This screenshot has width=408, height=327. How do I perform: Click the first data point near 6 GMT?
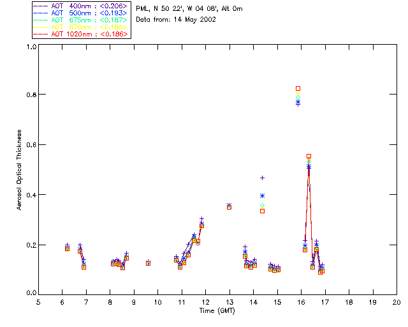[67, 248]
